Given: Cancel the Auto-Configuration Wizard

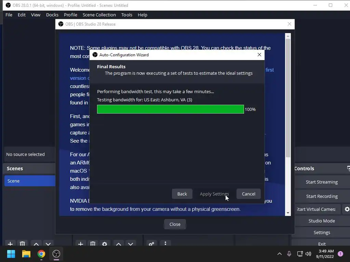Looking at the screenshot, I should pos(248,194).
